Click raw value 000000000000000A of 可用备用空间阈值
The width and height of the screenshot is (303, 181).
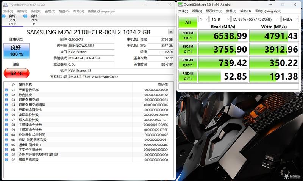(x=156, y=105)
